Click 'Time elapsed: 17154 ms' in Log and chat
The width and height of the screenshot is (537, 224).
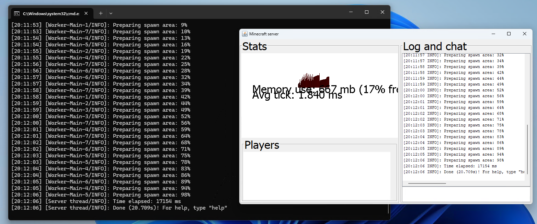click(x=470, y=166)
